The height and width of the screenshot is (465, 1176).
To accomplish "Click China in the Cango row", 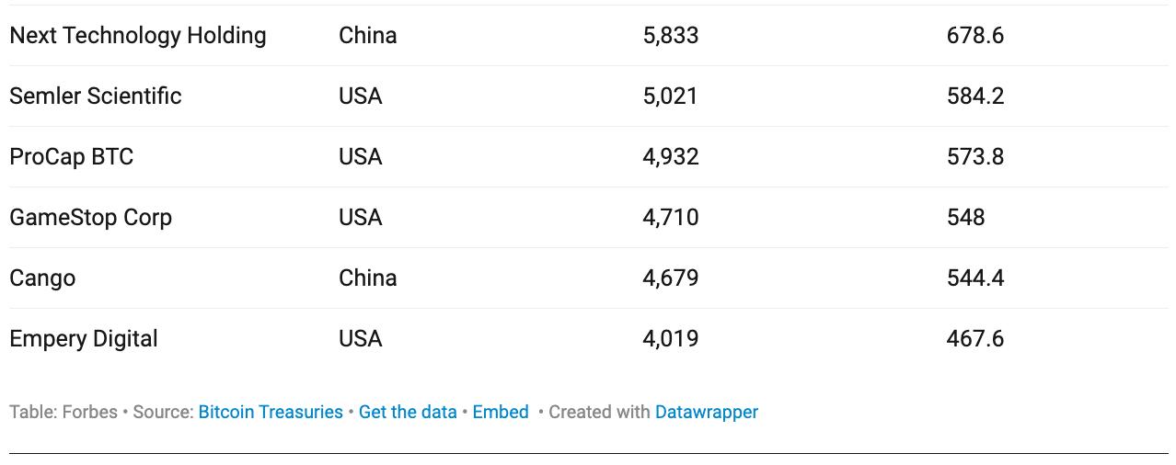I will click(368, 278).
